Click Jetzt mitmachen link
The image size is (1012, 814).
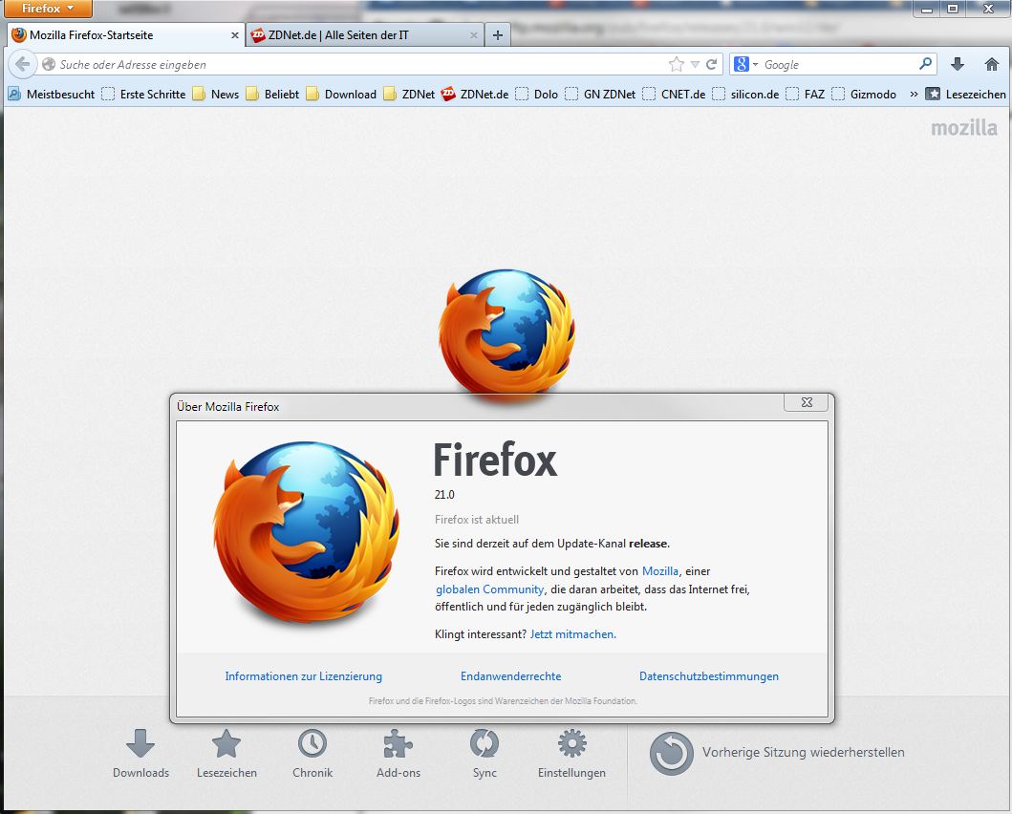[x=572, y=634]
